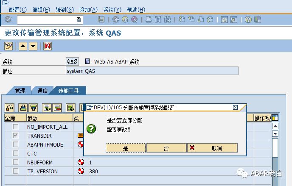Click the green Enter checkmark icon
This screenshot has height=186, width=292.
pos(8,19)
